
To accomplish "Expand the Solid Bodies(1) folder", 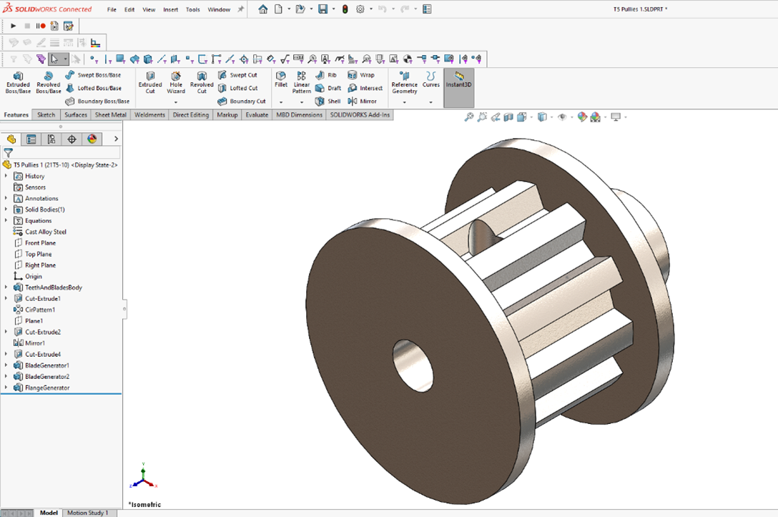I will 6,210.
